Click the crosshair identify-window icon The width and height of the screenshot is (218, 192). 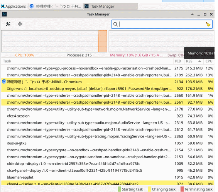20,24
